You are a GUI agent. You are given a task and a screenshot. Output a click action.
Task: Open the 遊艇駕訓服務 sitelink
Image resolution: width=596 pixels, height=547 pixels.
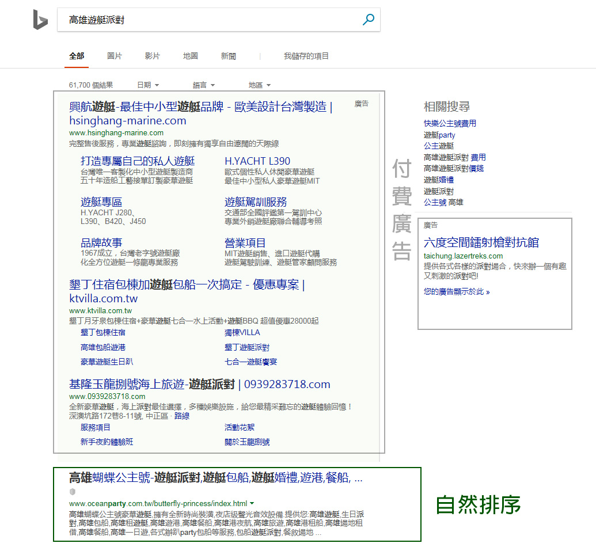[x=256, y=202]
